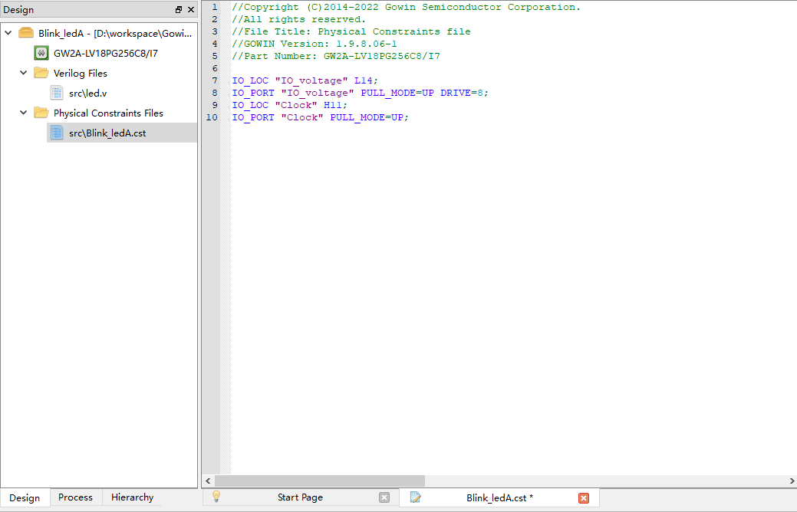This screenshot has height=512, width=797.
Task: Switch to the Process tab
Action: 76,497
